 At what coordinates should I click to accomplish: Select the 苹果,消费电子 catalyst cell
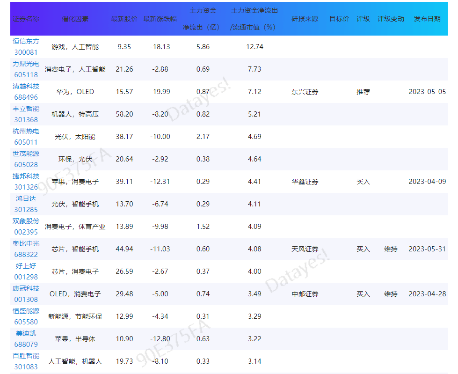[75, 182]
